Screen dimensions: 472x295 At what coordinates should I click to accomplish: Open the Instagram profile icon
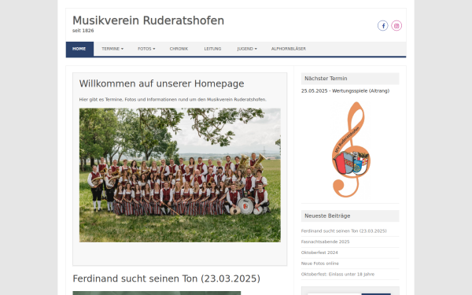point(396,26)
